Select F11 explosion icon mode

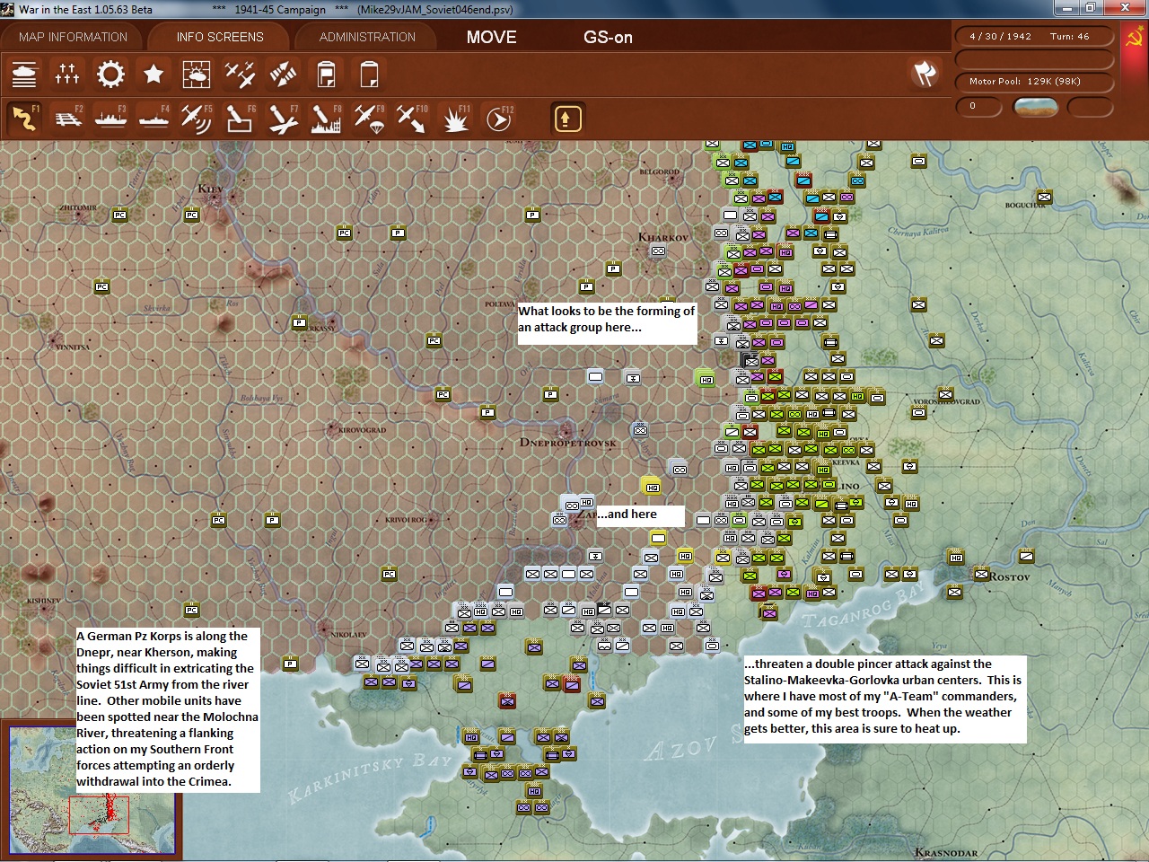click(455, 119)
